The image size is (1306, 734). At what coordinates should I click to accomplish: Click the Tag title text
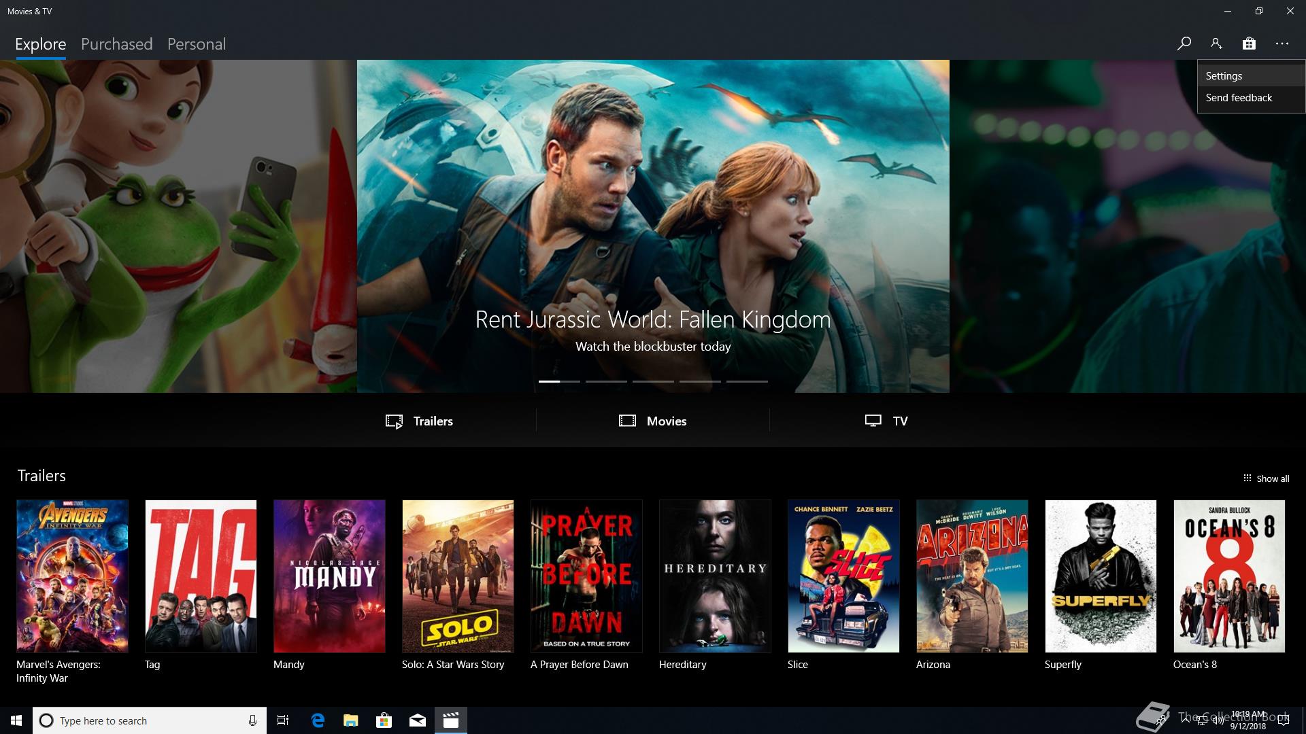point(152,665)
